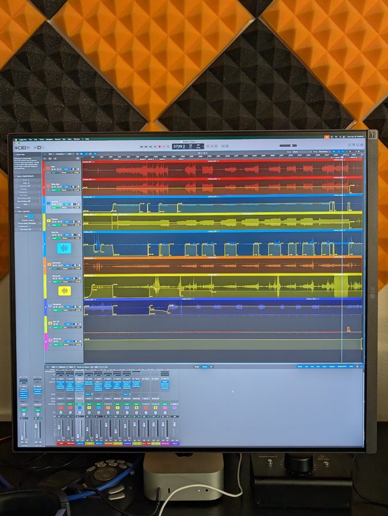Click the red Record button in transport

point(160,147)
